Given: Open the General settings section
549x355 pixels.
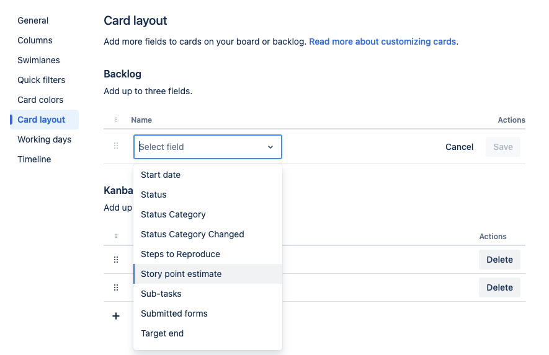Looking at the screenshot, I should (33, 20).
